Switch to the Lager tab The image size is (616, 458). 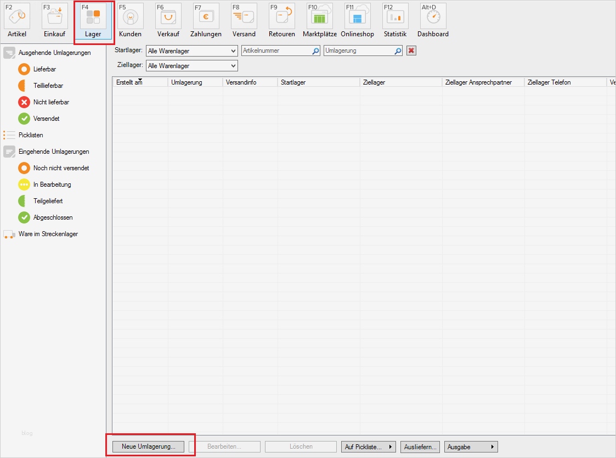coord(93,19)
